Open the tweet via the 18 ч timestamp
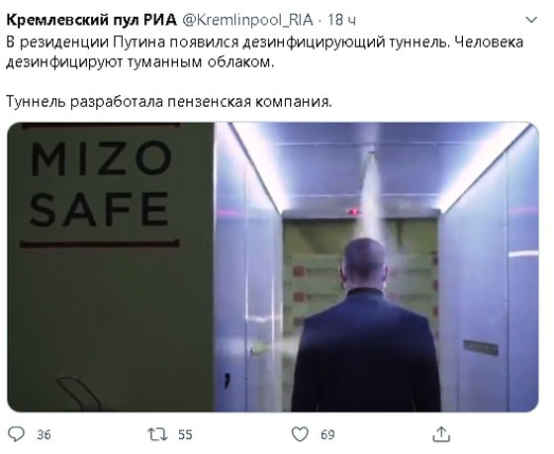The height and width of the screenshot is (454, 554). click(x=341, y=20)
